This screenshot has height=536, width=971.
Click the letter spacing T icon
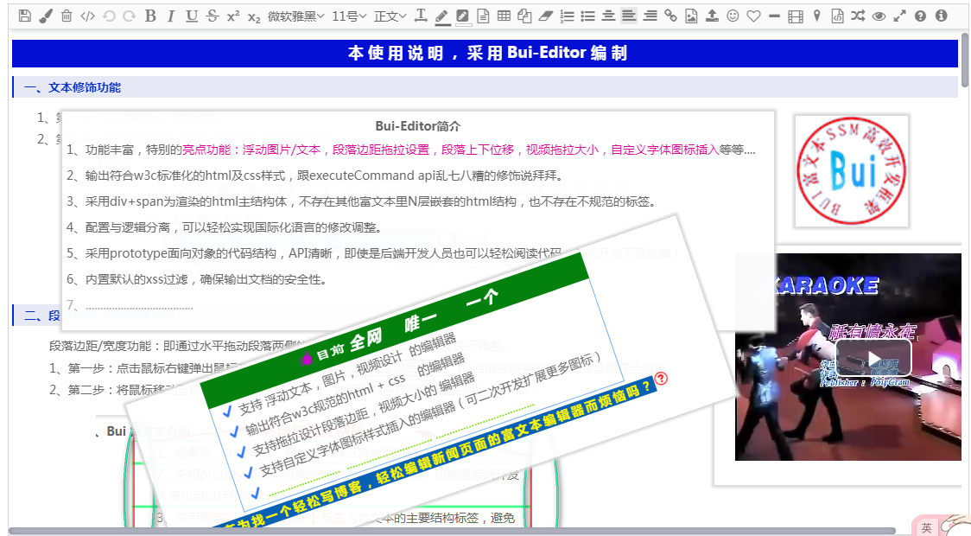pyautogui.click(x=421, y=16)
